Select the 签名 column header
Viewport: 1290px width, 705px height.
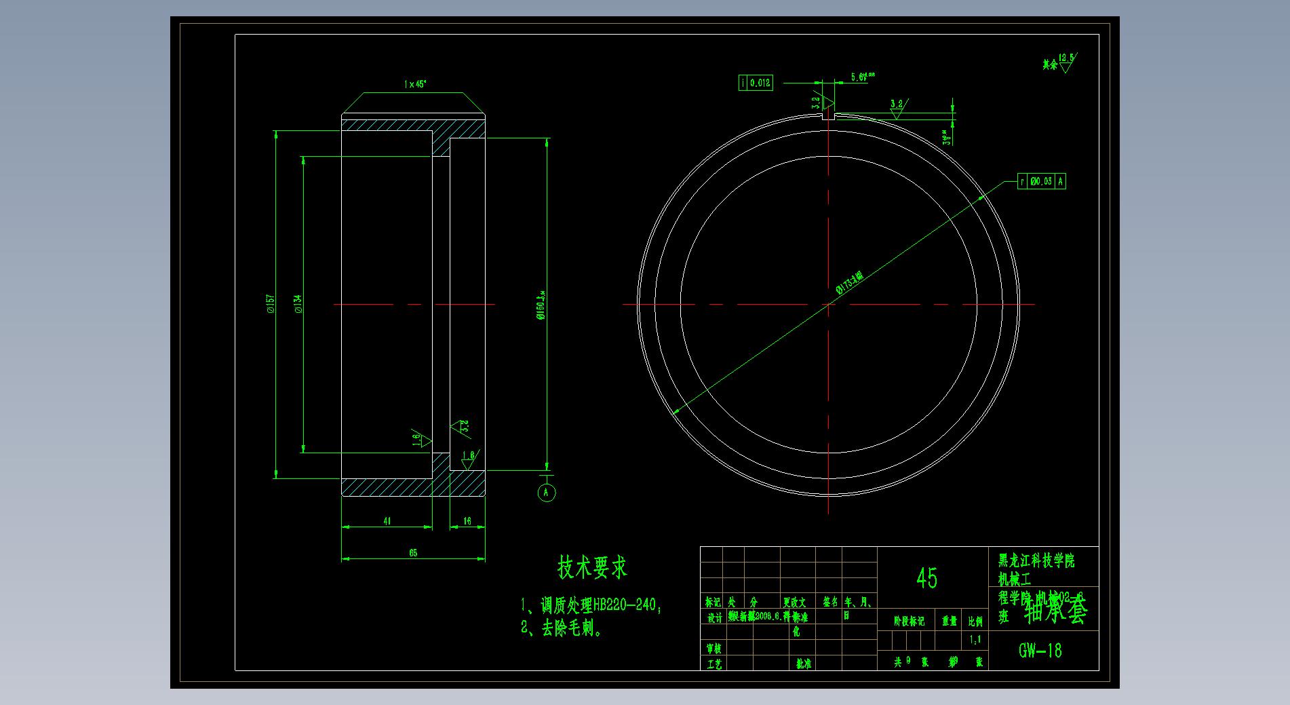tap(831, 602)
